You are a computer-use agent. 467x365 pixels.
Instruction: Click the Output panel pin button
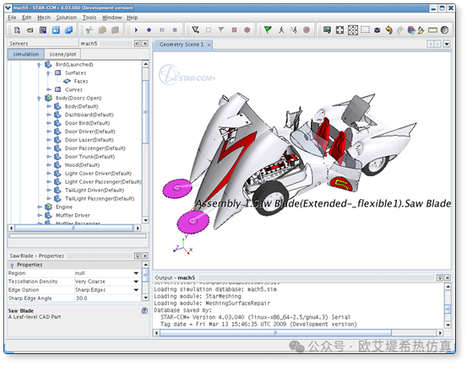[440, 277]
